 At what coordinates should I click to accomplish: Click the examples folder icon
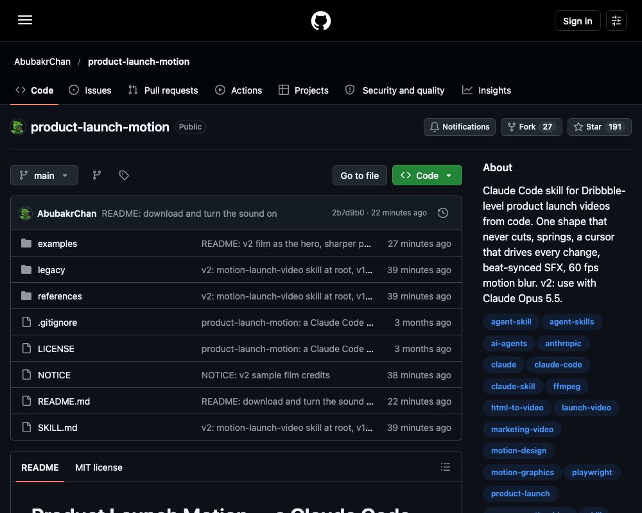26,244
